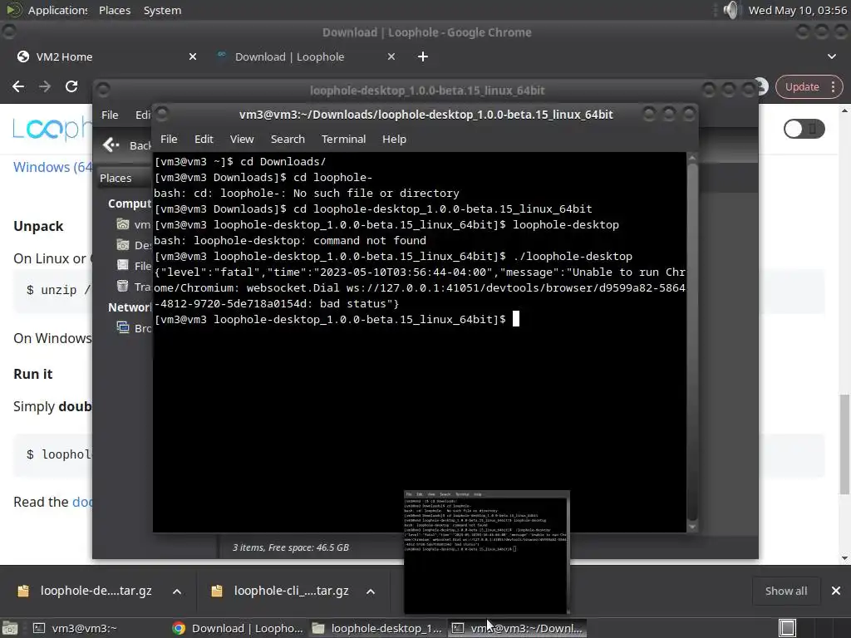Viewport: 851px width, 638px height.
Task: Switch to vm3@vm3:~/Downl... terminal in taskbar
Action: click(517, 628)
